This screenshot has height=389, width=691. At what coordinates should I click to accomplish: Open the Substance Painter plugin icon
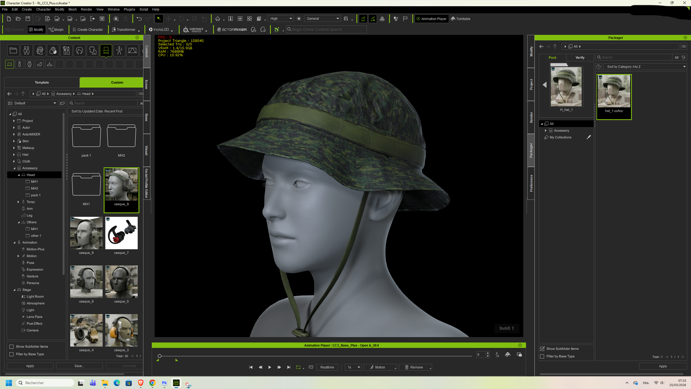click(x=194, y=30)
